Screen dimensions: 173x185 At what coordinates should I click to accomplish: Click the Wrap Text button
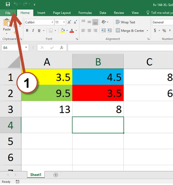[125, 22]
